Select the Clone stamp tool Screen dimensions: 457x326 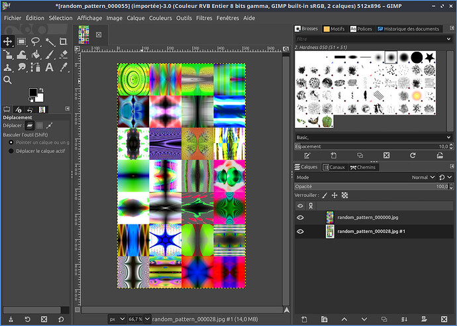tap(7, 68)
